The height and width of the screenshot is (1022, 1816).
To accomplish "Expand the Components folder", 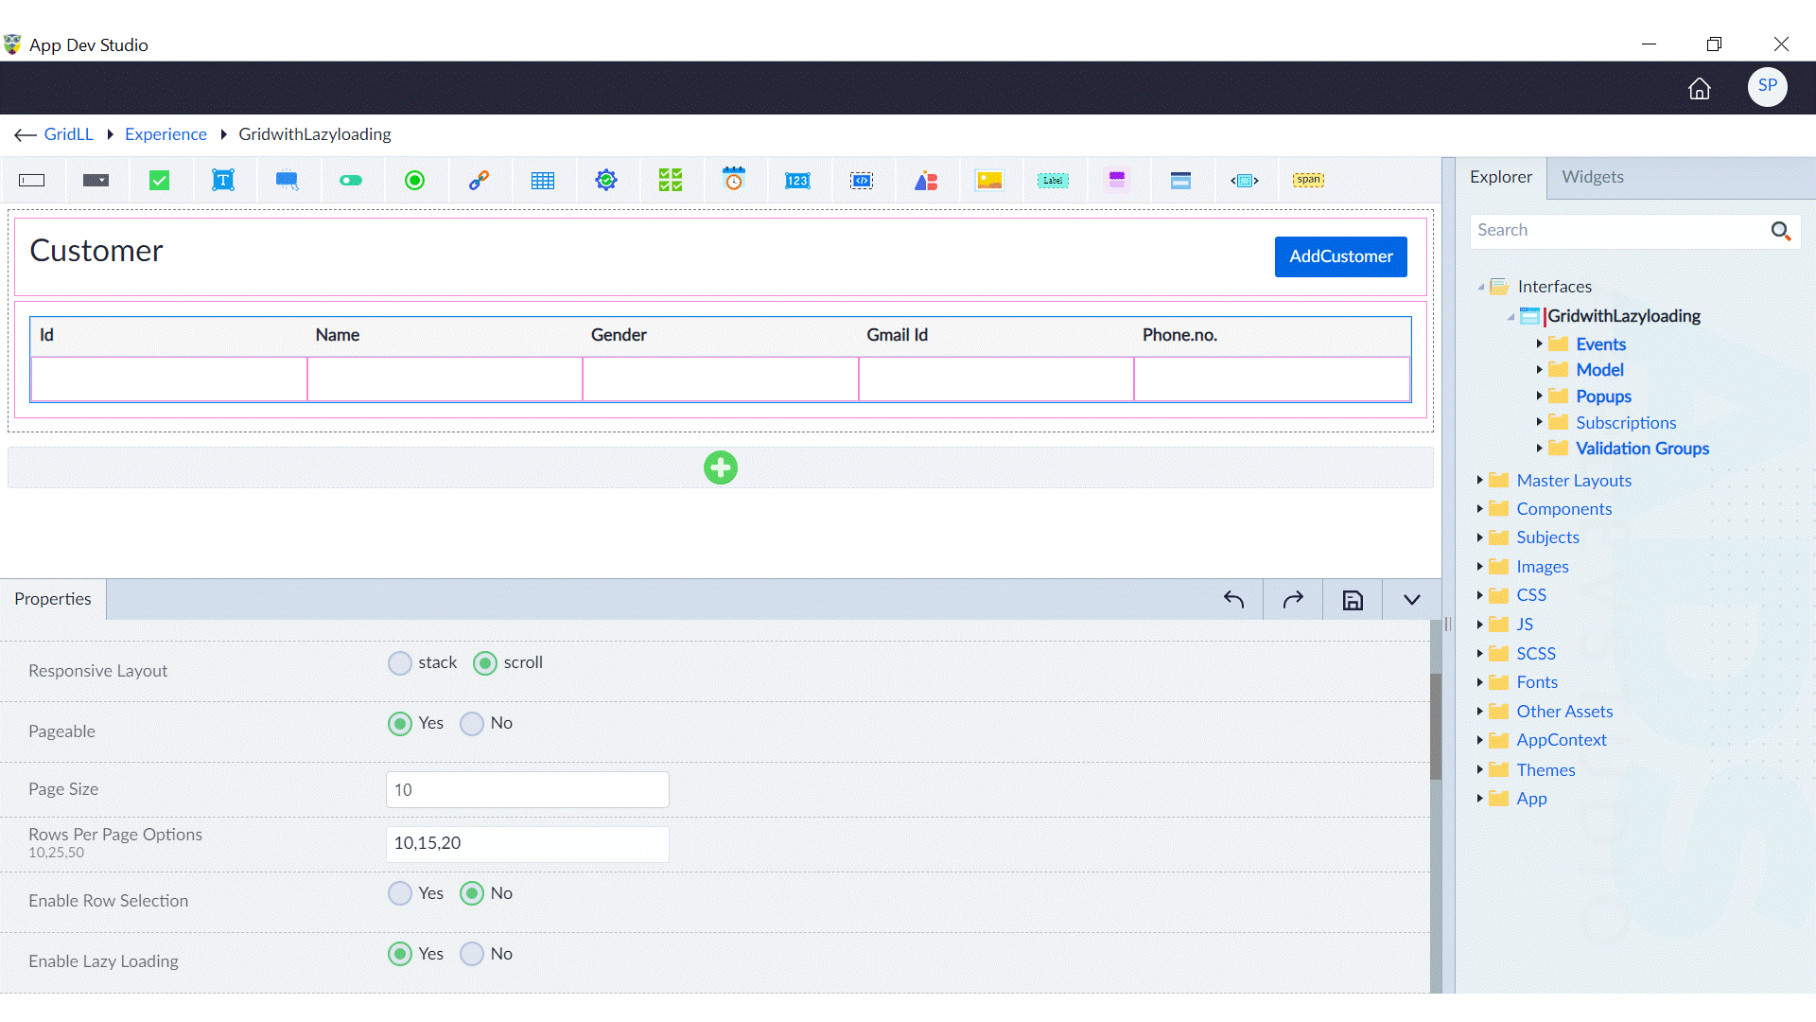I will pos(1479,508).
